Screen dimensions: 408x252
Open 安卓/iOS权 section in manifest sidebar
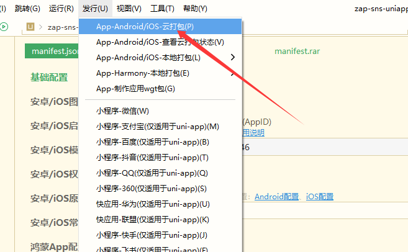[54, 174]
